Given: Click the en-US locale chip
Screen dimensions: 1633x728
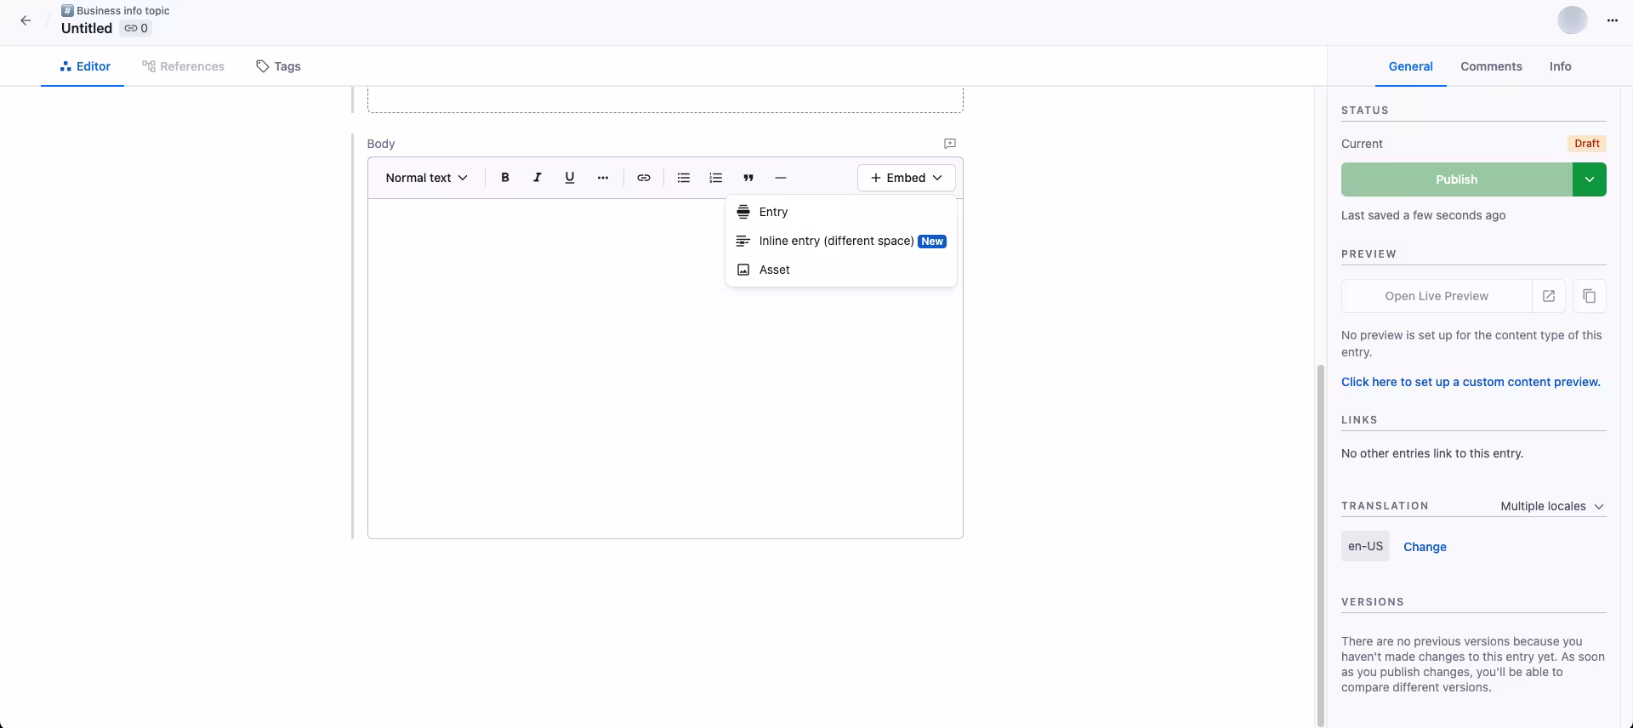Looking at the screenshot, I should 1365,546.
